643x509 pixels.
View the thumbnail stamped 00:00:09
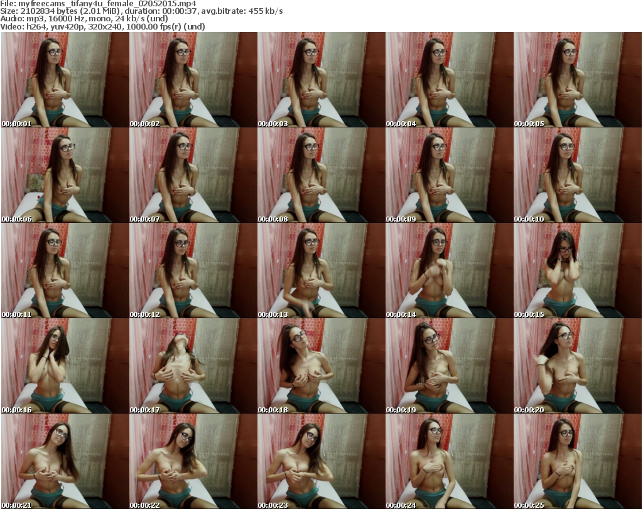[x=450, y=175]
